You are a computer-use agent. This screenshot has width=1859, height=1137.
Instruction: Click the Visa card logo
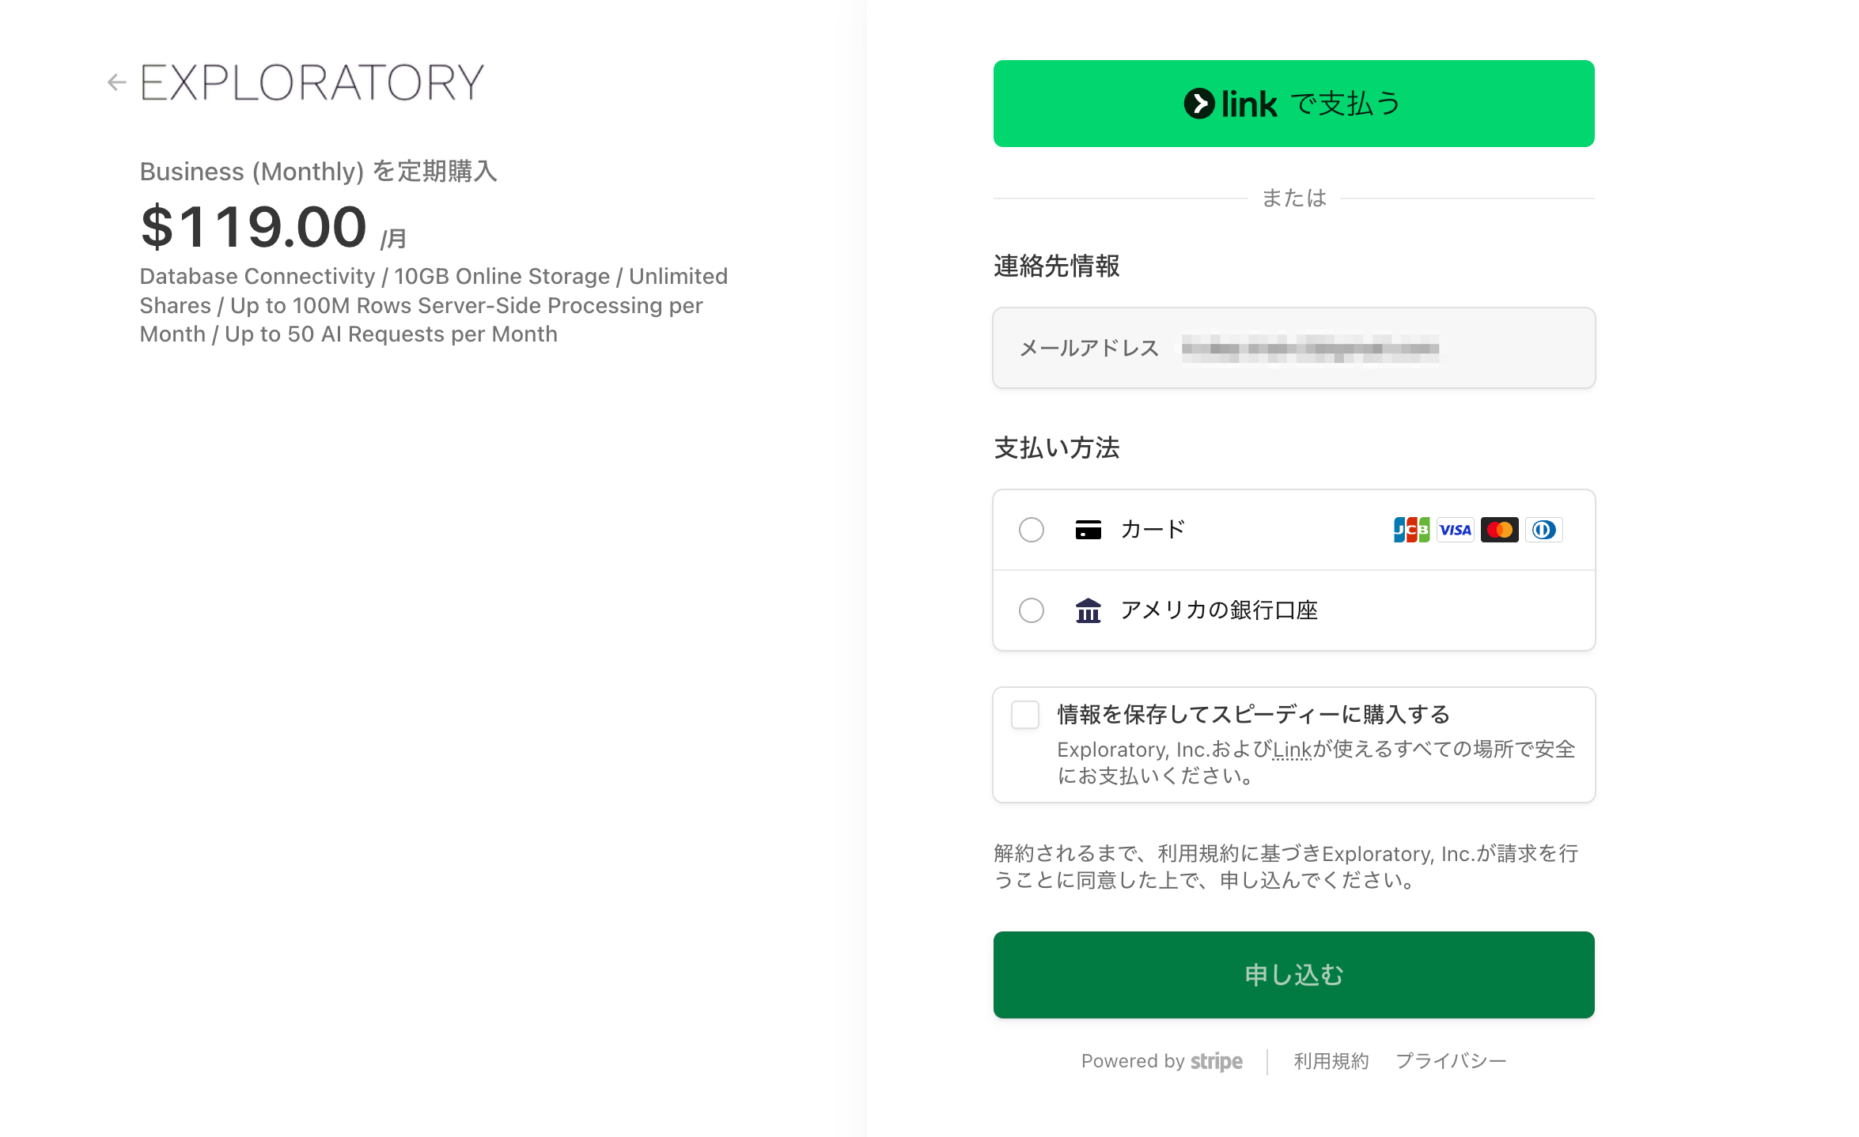point(1455,530)
